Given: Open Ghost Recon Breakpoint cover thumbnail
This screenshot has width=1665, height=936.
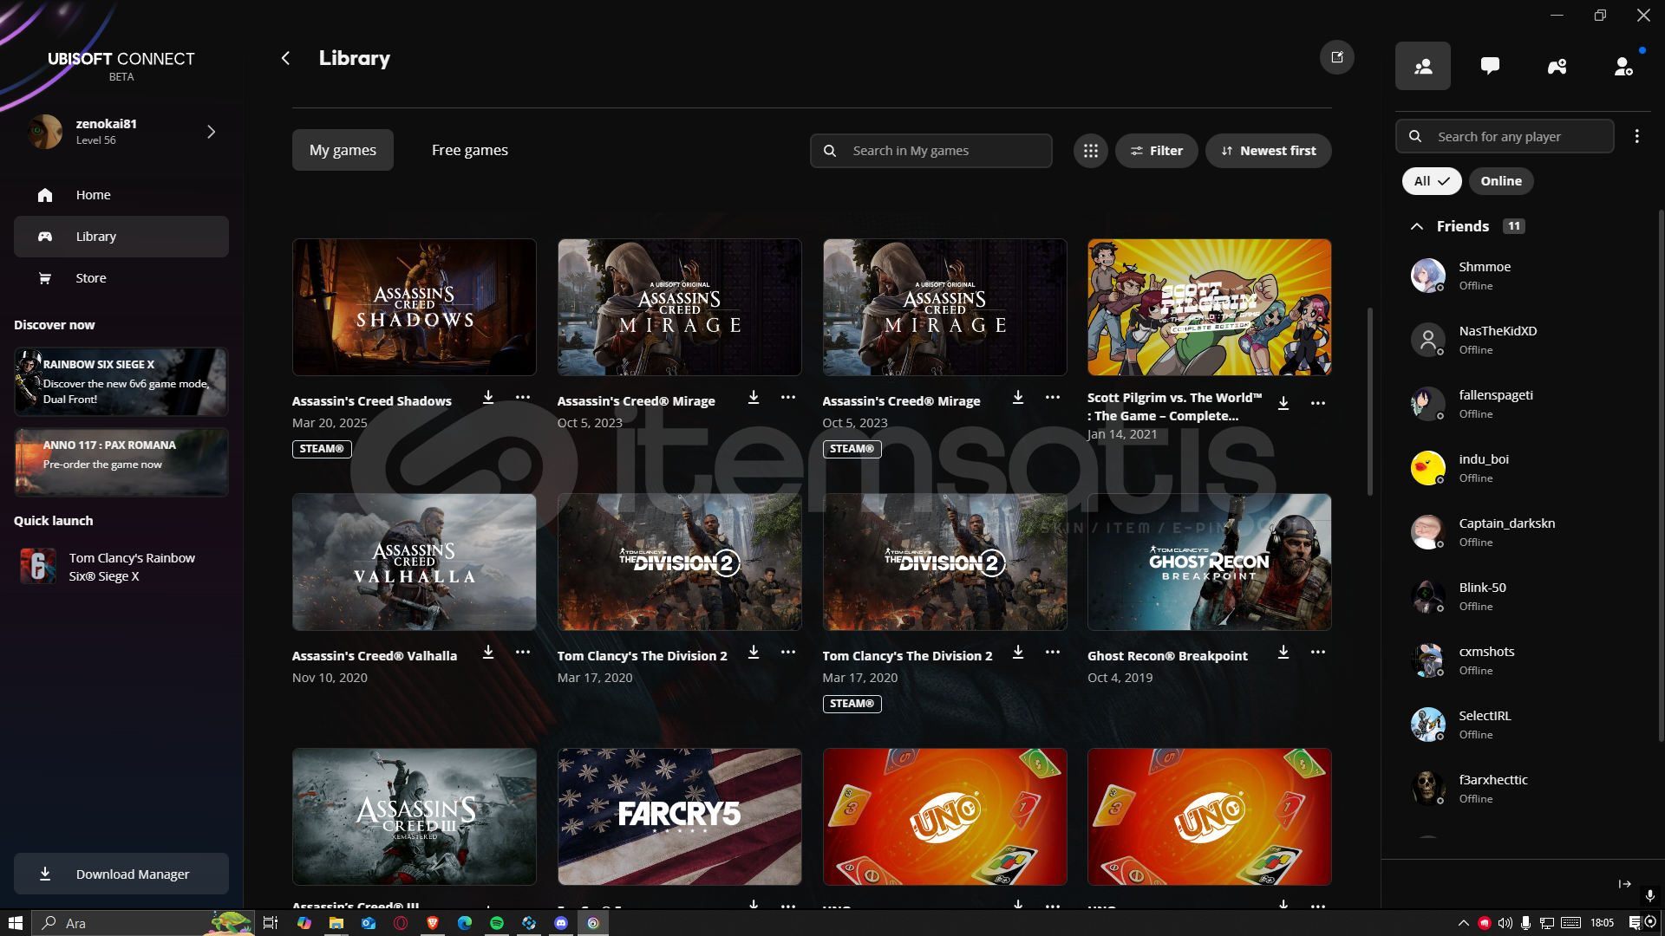Looking at the screenshot, I should pyautogui.click(x=1209, y=562).
